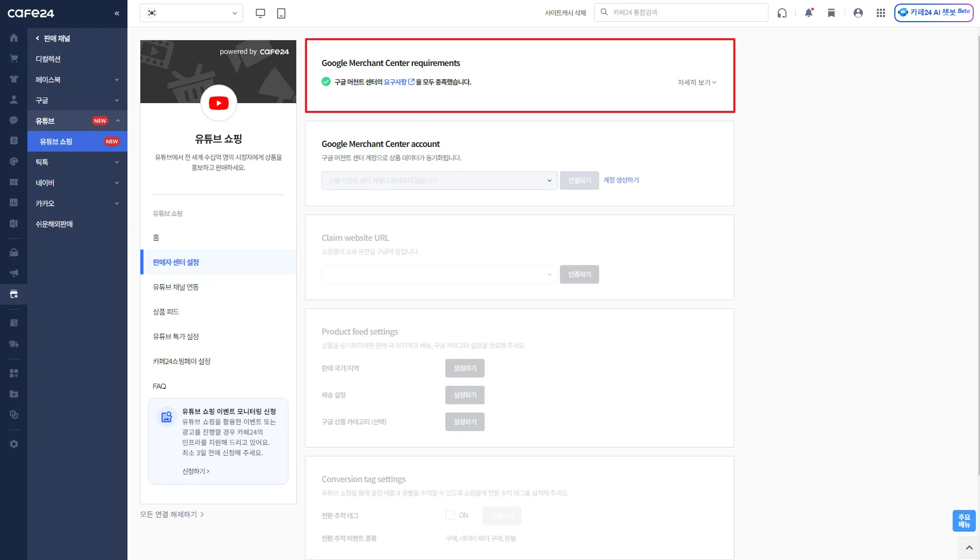Select the person customers icon
The height and width of the screenshot is (560, 980).
click(x=14, y=100)
